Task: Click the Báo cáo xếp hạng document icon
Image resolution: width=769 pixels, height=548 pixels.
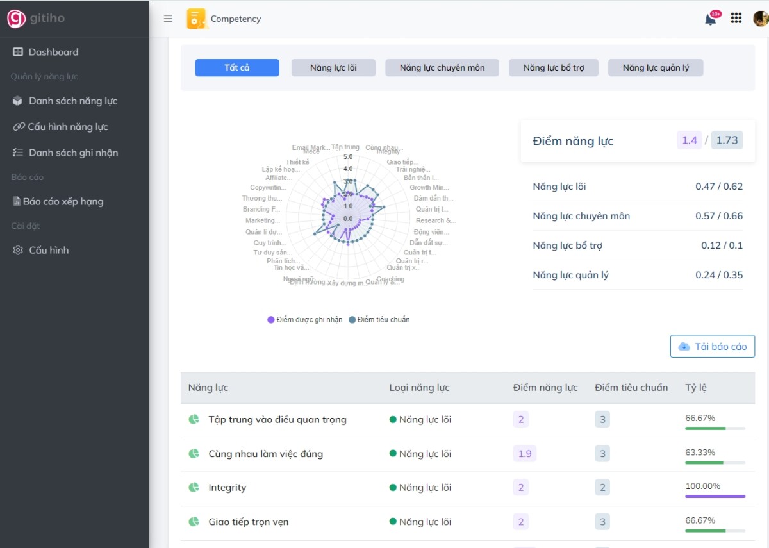Action: tap(17, 201)
